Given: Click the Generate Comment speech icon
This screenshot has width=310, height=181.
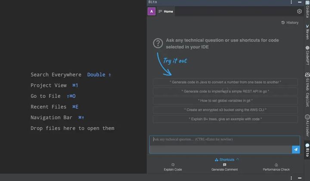Looking at the screenshot, I should pos(224,165).
